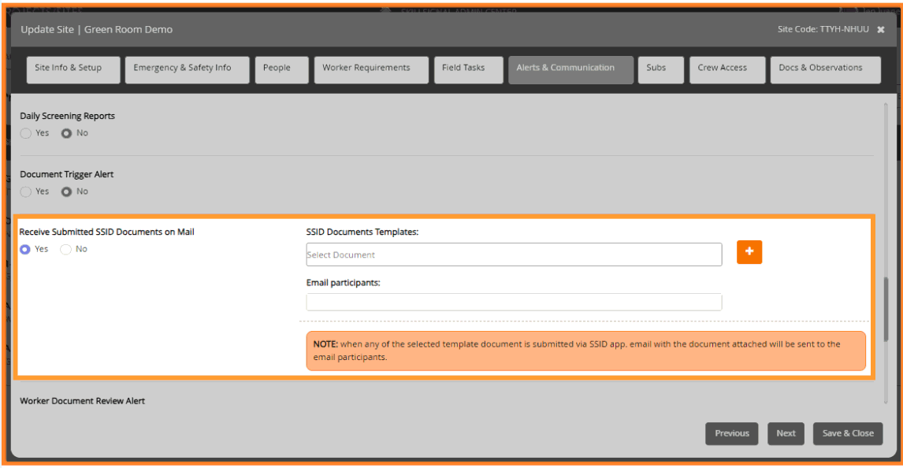903x468 pixels.
Task: Open the Select Document dropdown
Action: pos(513,254)
